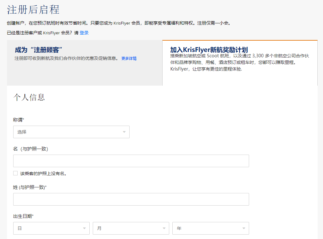Click the arrow icon in 日 dropdown
Screen dimensions: 323x239
(x=84, y=228)
